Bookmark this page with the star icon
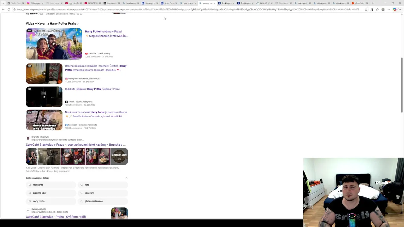Viewport: 404px width, 227px height. [x=366, y=9]
